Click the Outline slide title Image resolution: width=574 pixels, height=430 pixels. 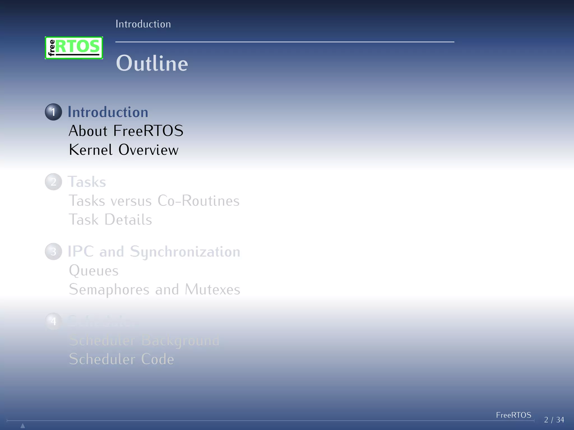(152, 63)
